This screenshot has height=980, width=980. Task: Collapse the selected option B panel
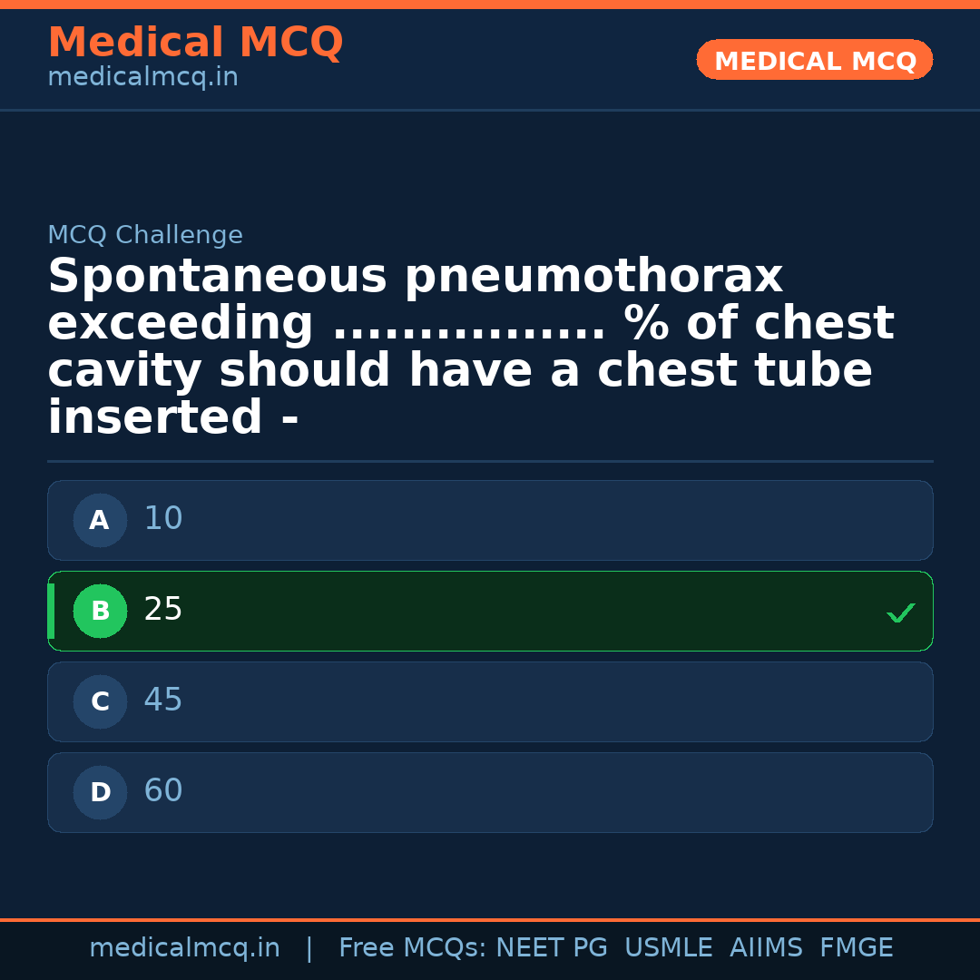[x=490, y=611]
